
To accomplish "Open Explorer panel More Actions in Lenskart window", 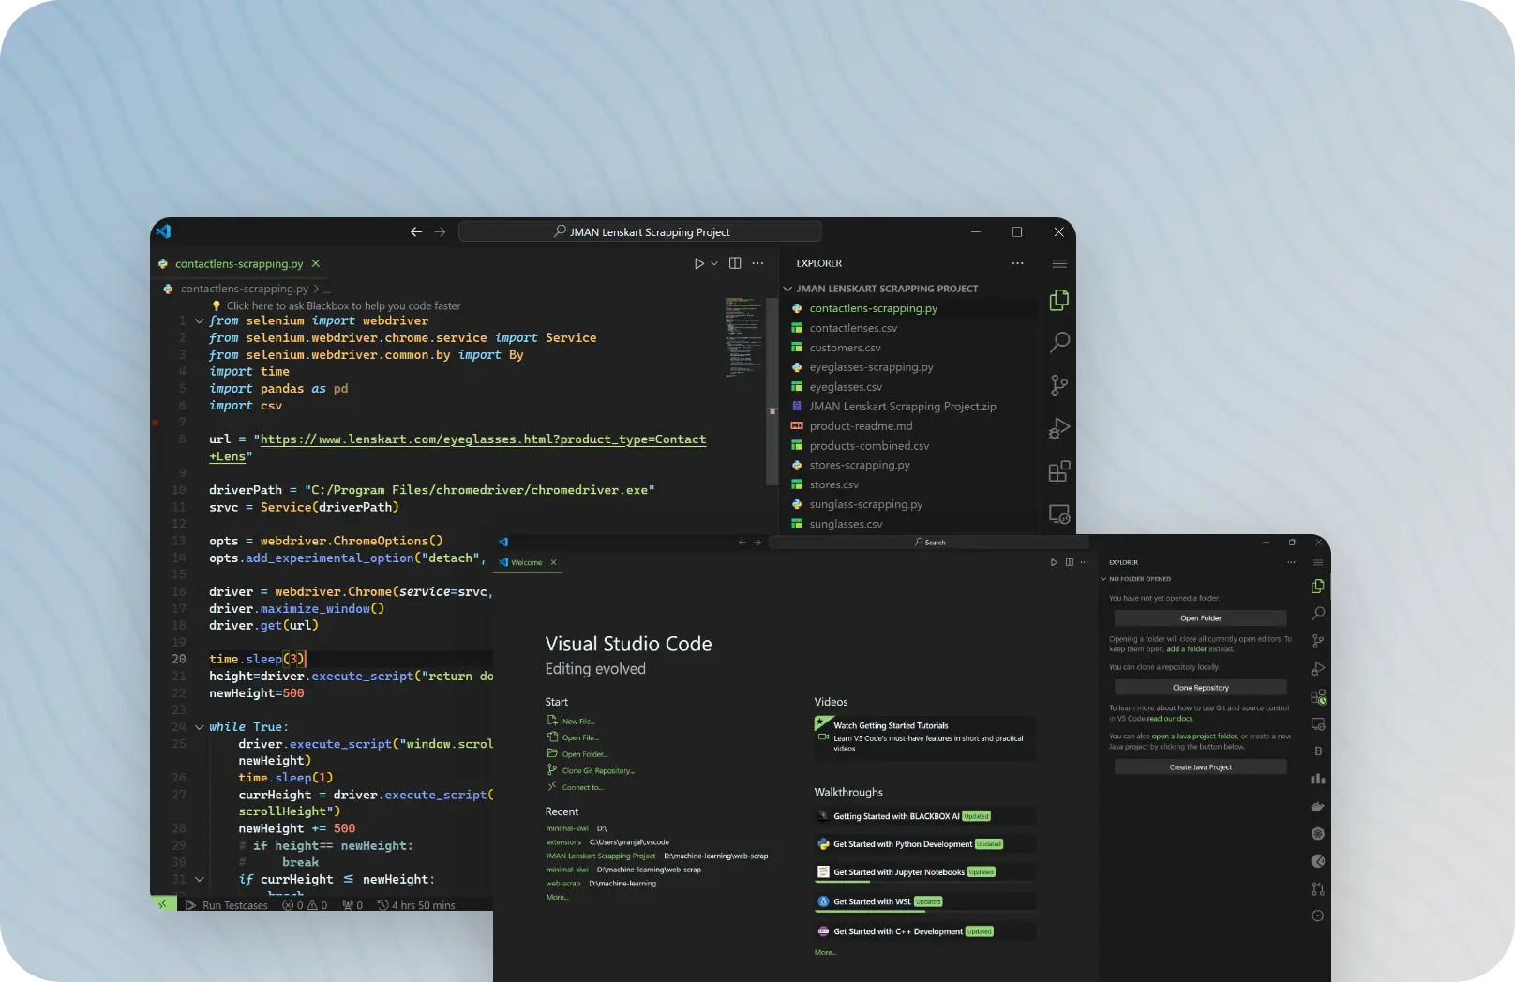I will click(x=1018, y=263).
